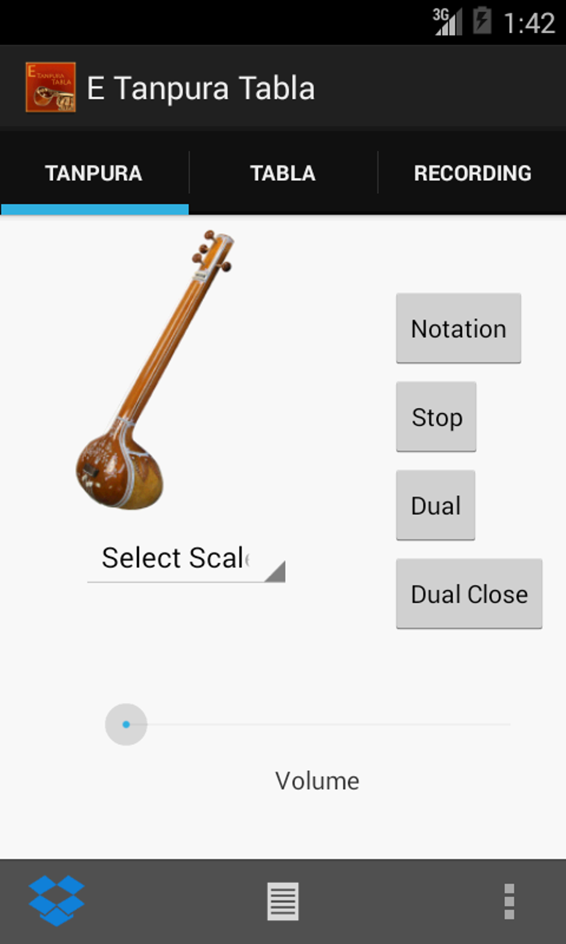Click the Volume slider thumb

[126, 724]
